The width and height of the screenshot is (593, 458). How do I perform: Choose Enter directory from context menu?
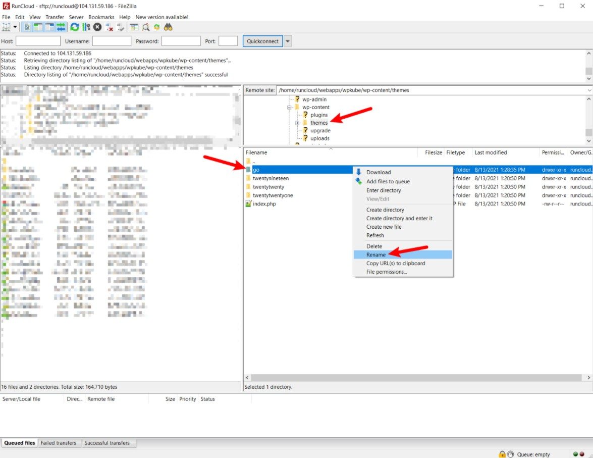click(403, 190)
